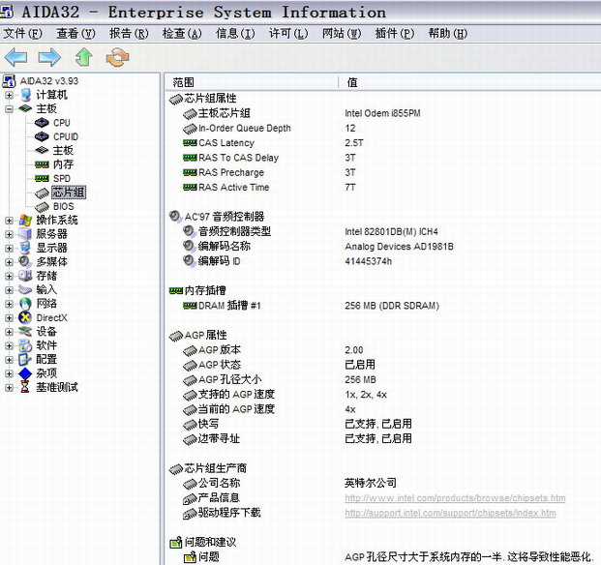Click the refresh toolbar icon
Screen dimensions: 601x565
[x=117, y=57]
